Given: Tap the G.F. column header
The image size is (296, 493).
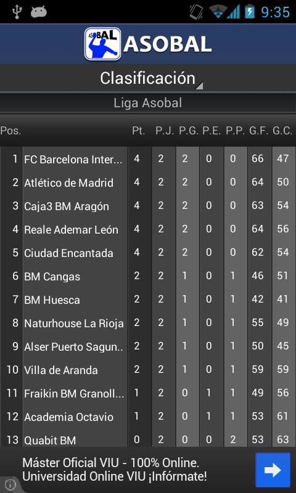Looking at the screenshot, I should 259,131.
